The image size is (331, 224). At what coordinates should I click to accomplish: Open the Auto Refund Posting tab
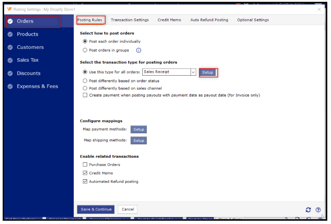pyautogui.click(x=209, y=20)
